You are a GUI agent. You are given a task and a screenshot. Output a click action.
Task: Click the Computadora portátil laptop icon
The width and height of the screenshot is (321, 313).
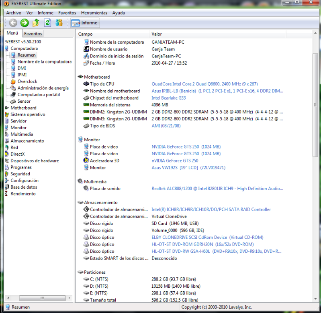click(x=13, y=94)
